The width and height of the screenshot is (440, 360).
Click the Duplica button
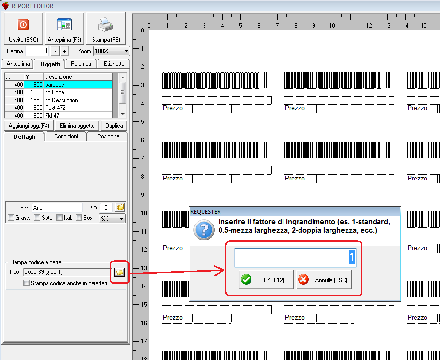pyautogui.click(x=114, y=126)
